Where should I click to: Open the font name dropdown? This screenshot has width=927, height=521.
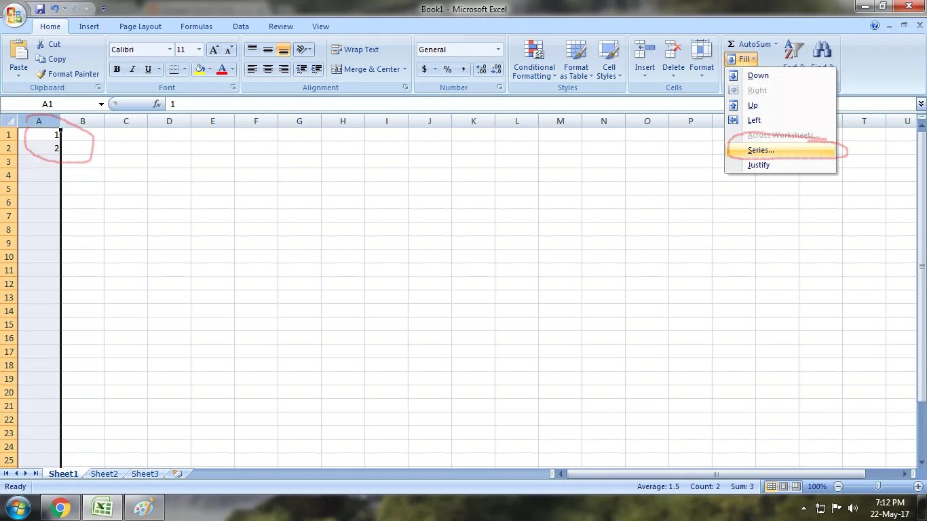tap(170, 50)
